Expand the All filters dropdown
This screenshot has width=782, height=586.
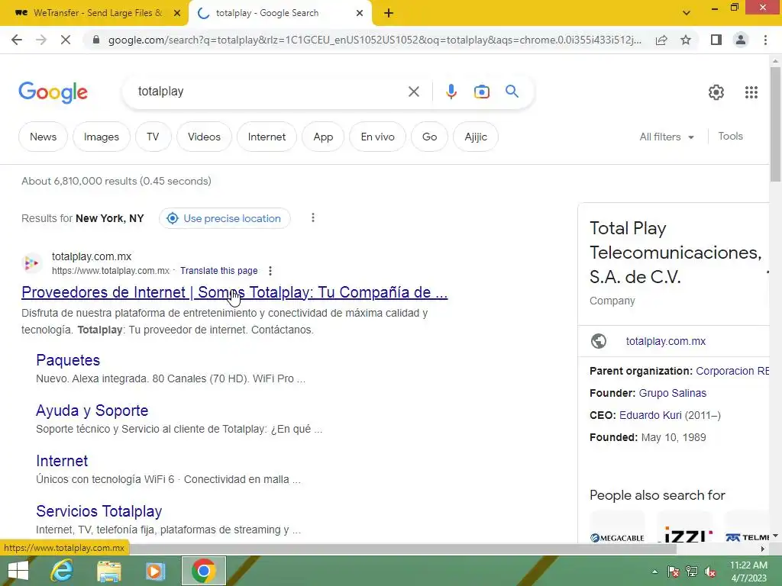point(667,137)
